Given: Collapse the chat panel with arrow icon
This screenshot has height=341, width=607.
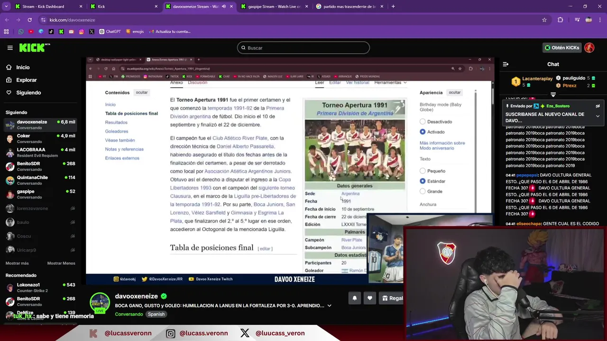Looking at the screenshot, I should click(506, 64).
